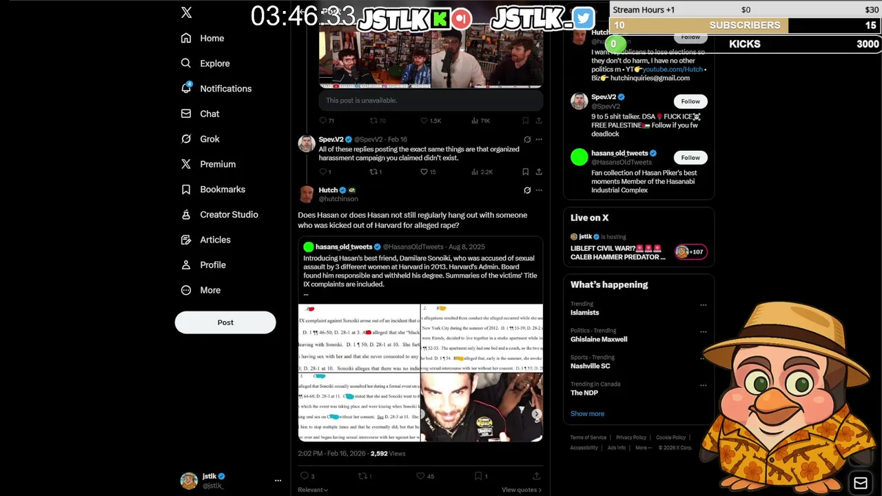Open The NDP trend more options

(703, 385)
